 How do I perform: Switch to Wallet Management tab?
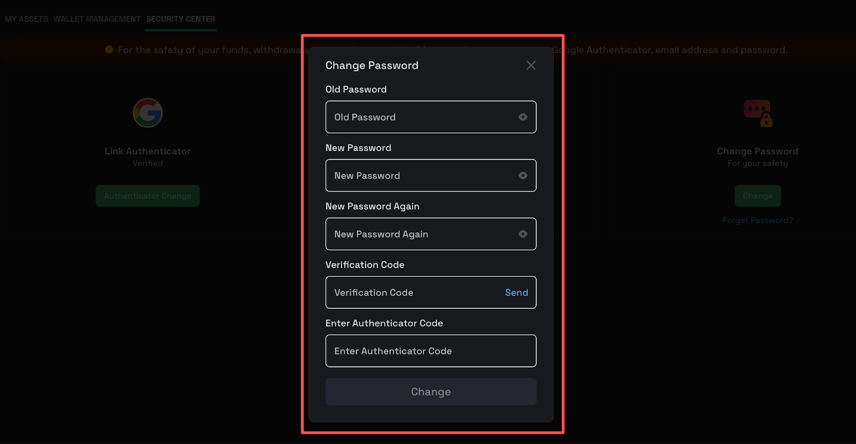(x=97, y=19)
